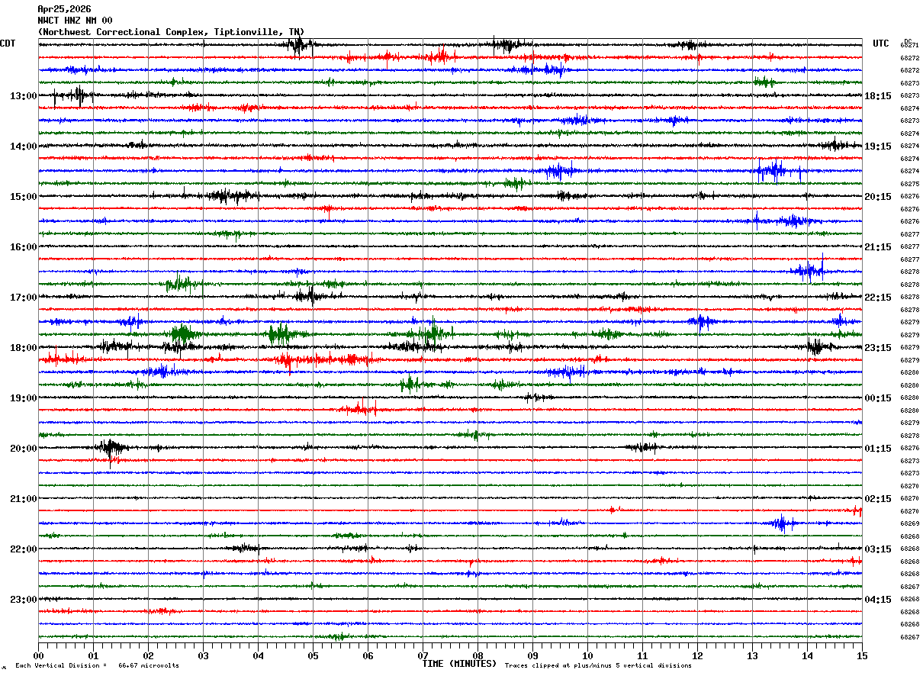Click the 04:15 UTC time label
Viewport: 923px width, 676px height.
click(877, 600)
